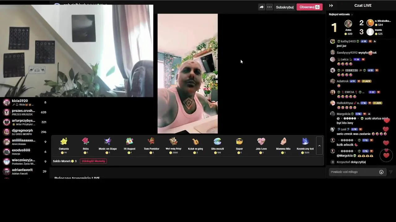Open adrianfavorit live channel
The image size is (396, 222).
pyautogui.click(x=25, y=171)
